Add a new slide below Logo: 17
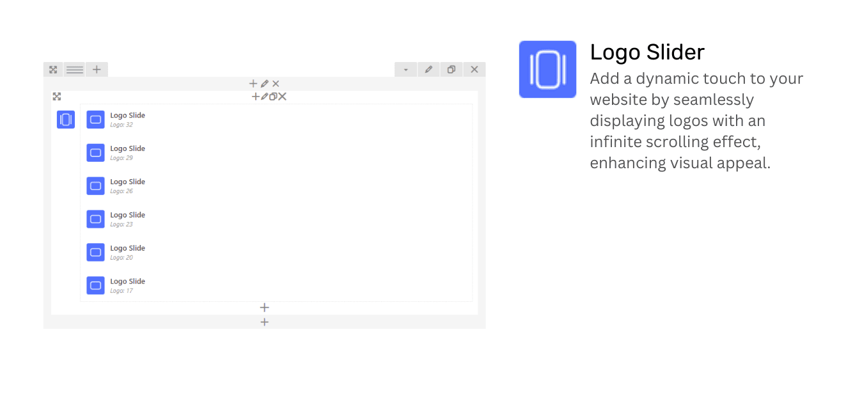862x394 pixels. click(264, 308)
